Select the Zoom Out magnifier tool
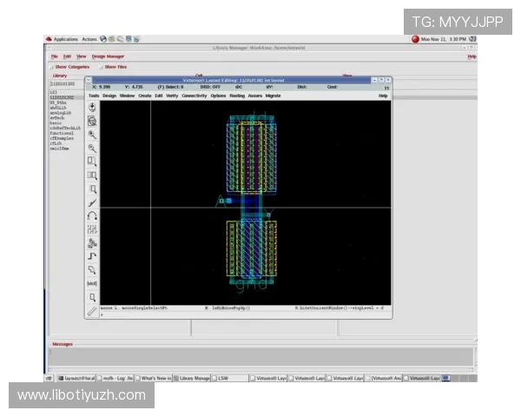Viewport: 521px width, 417px height. tap(92, 149)
